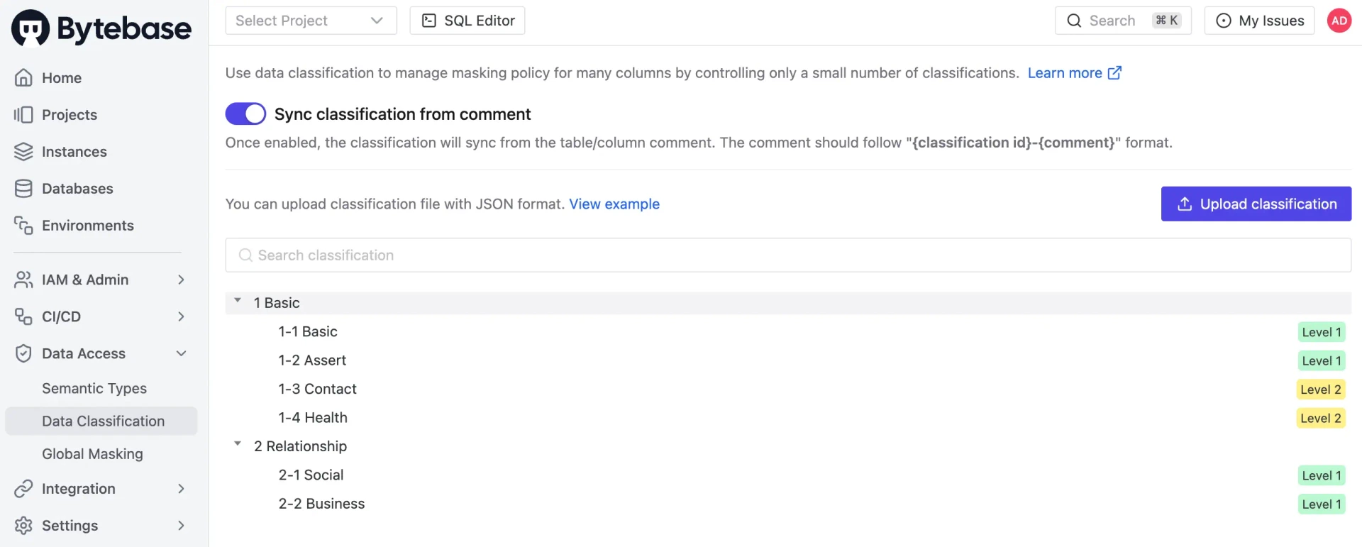Click the Databases cylinder icon
Screen dimensions: 1362x547
pyautogui.click(x=23, y=189)
